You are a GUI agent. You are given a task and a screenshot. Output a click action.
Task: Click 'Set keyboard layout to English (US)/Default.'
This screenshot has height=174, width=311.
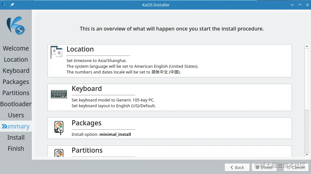click(114, 106)
